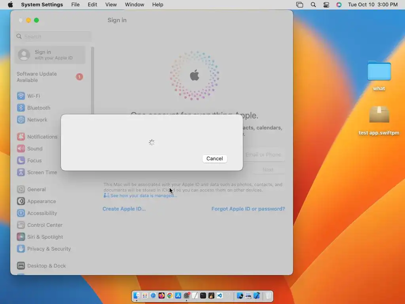Click the Software Update badge
Screen dimensions: 405x304
click(x=79, y=77)
